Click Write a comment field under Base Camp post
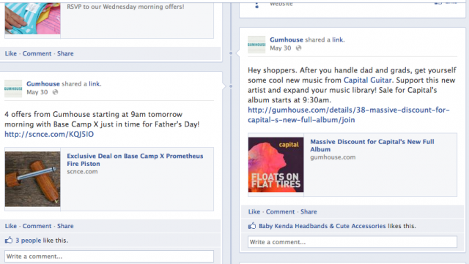Viewport: 469px width, 264px height. pos(109,256)
